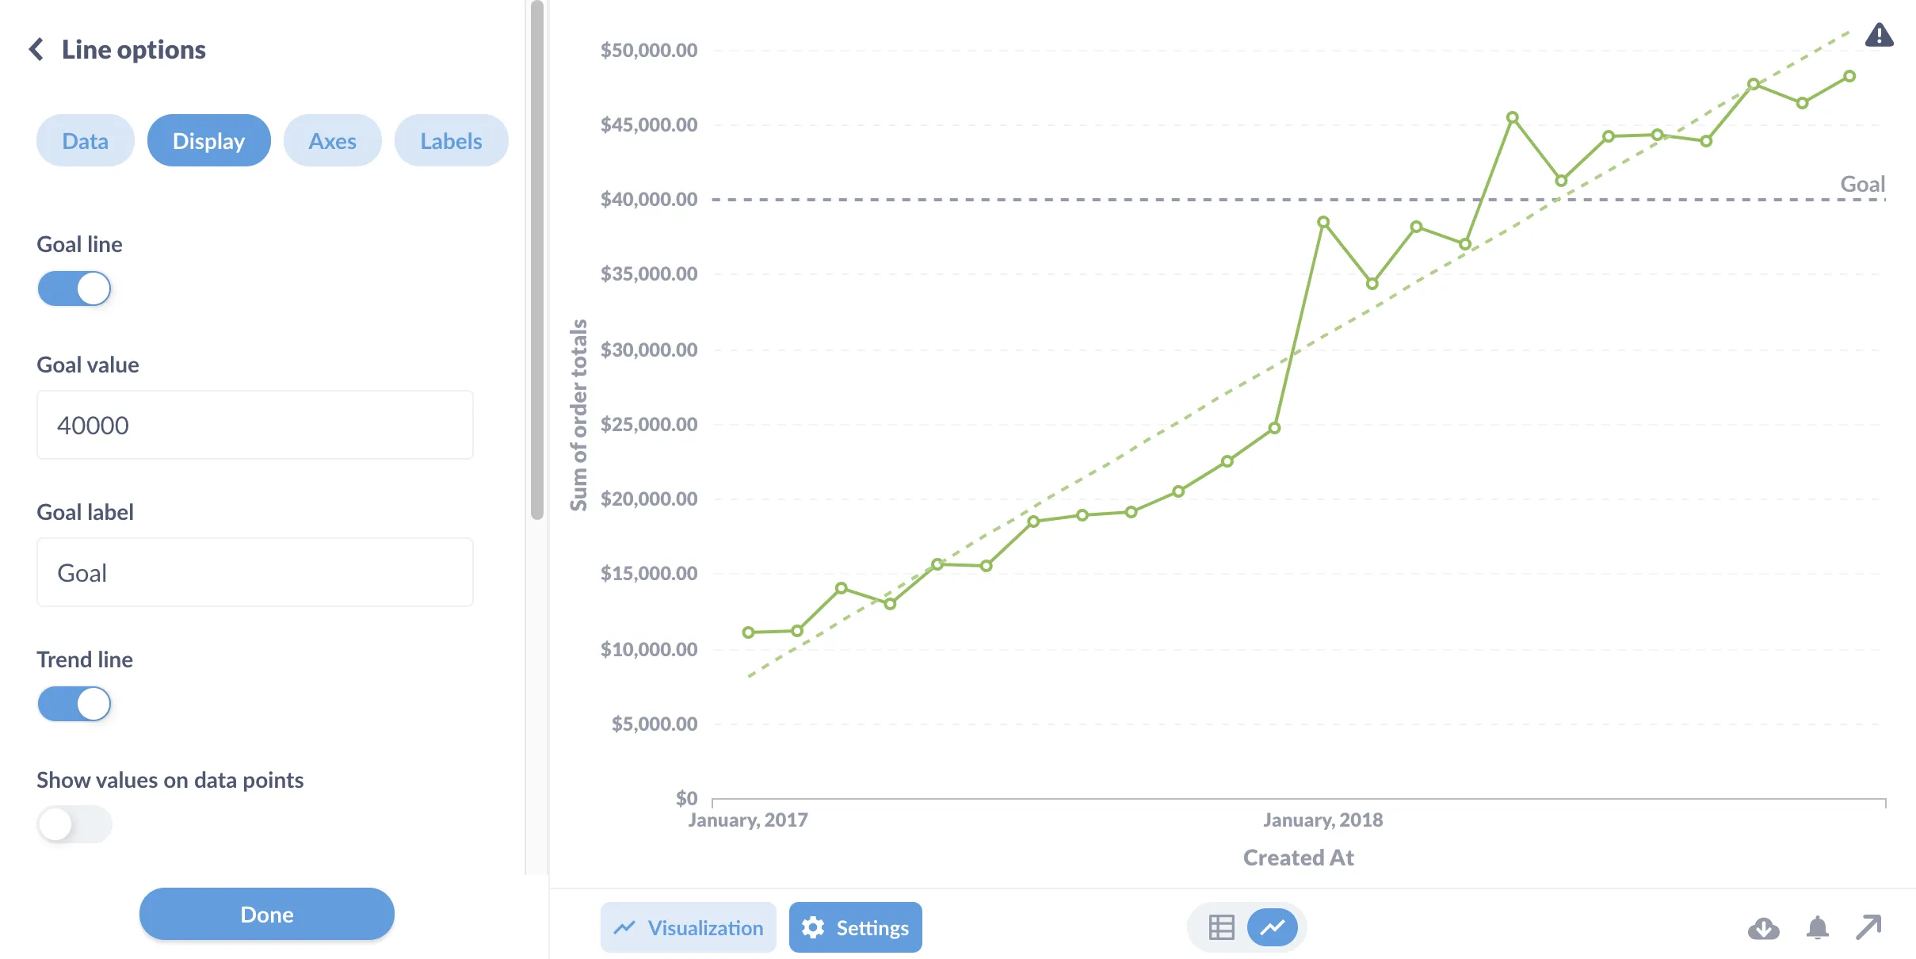Switch to the Axes tab
Screen dimensions: 1916x959
click(x=332, y=140)
